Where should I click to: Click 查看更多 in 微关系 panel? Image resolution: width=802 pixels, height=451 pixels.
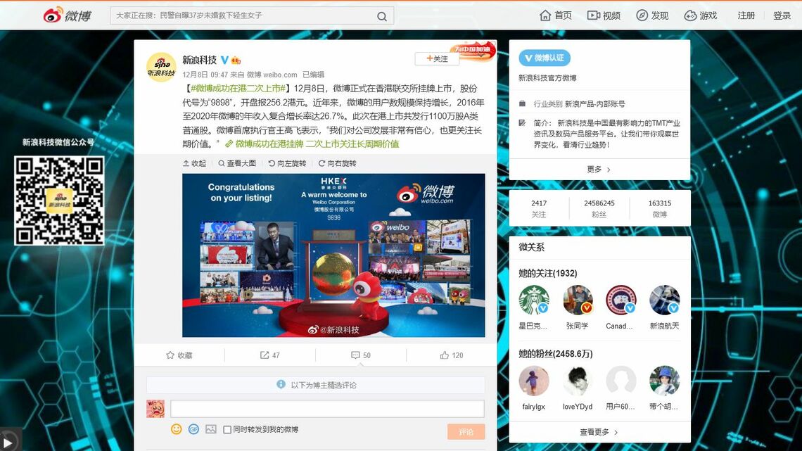(x=599, y=432)
